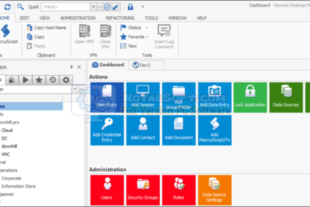Click the Add Data Entry dashboard tile
This screenshot has height=207, width=310.
pyautogui.click(x=215, y=97)
